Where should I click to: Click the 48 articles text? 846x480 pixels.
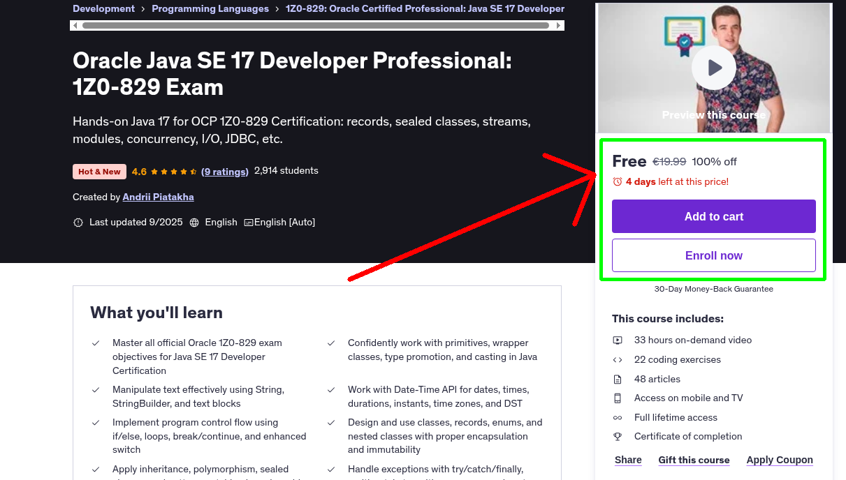[x=657, y=380]
